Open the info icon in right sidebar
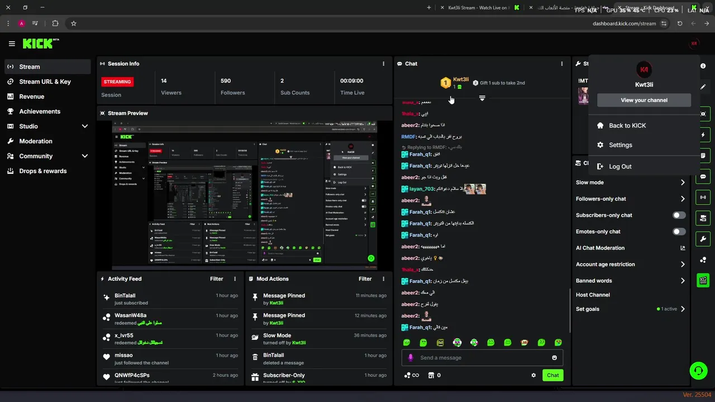 point(703,66)
